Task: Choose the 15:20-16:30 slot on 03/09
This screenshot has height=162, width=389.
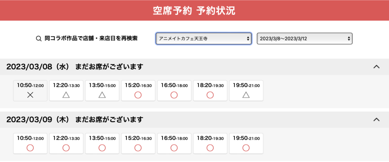Action: point(138,143)
